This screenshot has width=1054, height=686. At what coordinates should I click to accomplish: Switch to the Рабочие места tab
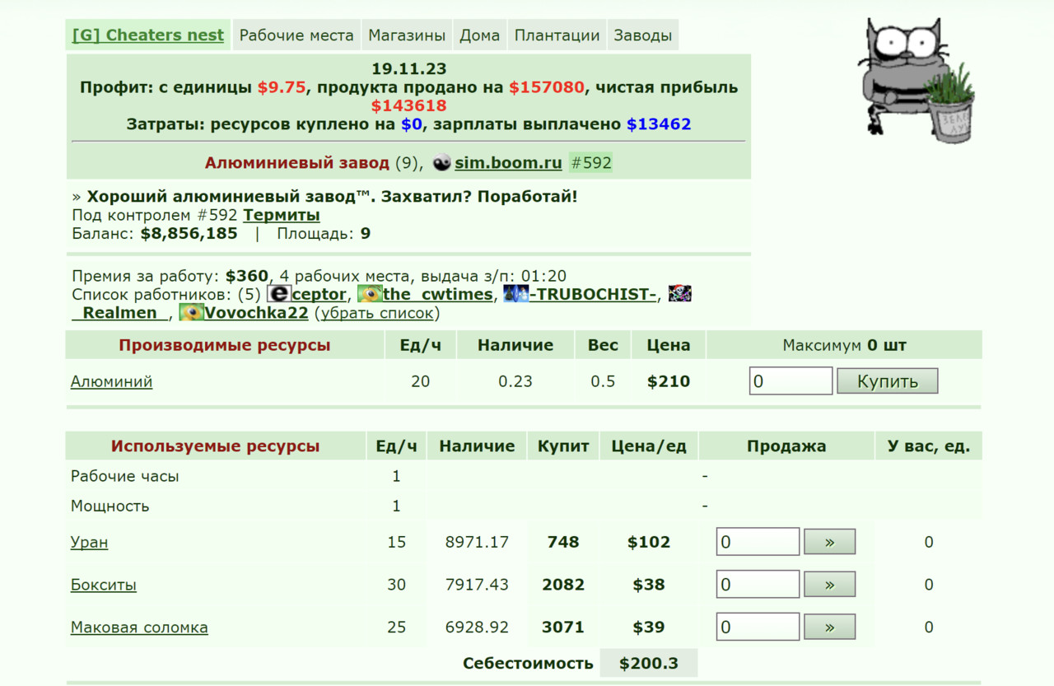pyautogui.click(x=296, y=35)
